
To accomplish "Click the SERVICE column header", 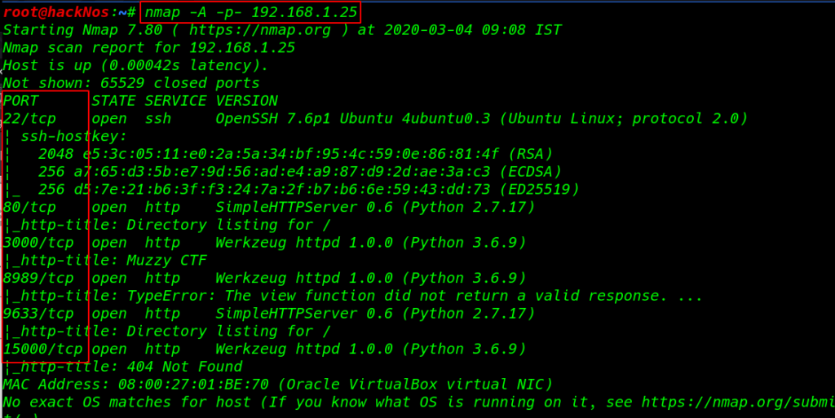I will pos(176,100).
